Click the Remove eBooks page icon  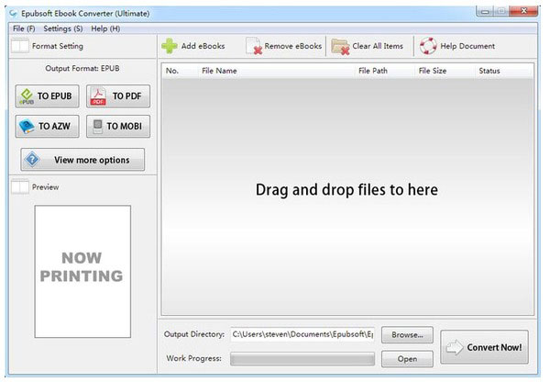(x=254, y=46)
